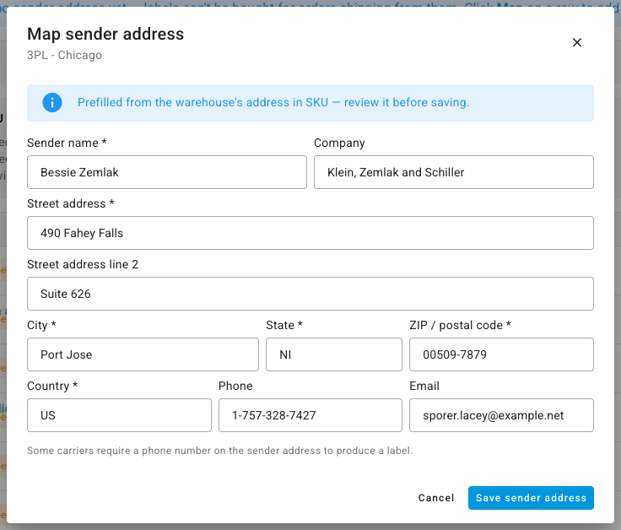Close the Map sender address dialog
The height and width of the screenshot is (530, 621).
coord(576,42)
